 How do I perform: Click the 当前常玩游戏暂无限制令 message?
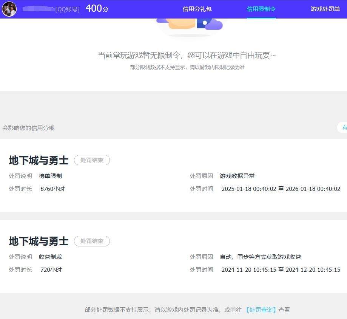187,55
